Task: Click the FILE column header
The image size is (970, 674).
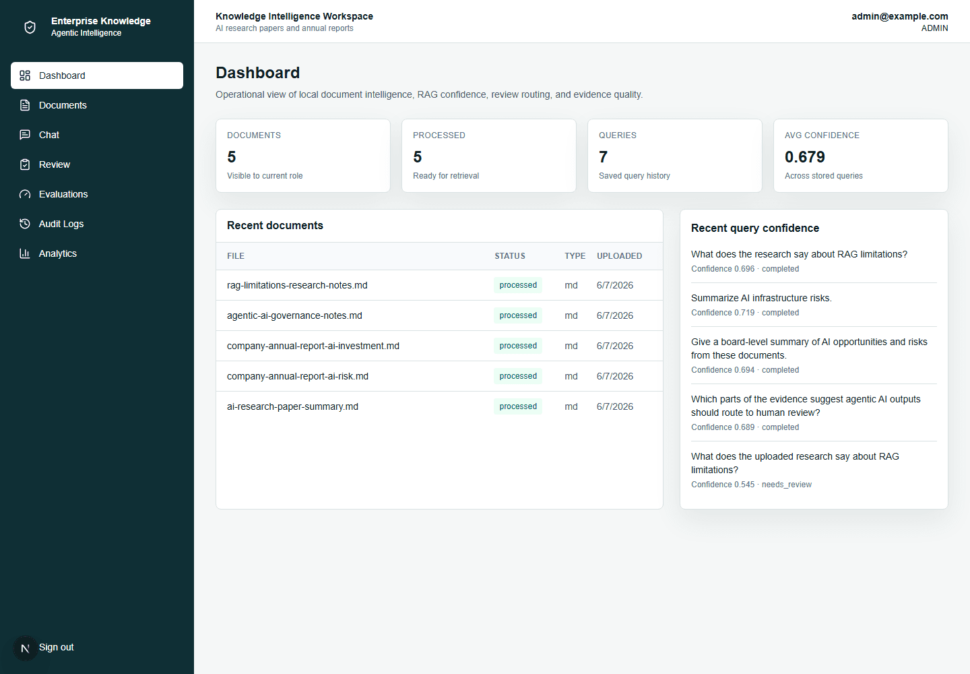Action: [236, 256]
